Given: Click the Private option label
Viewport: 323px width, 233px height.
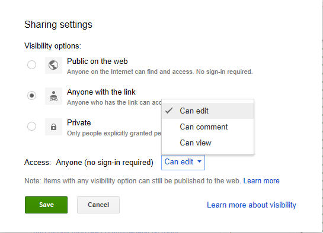Looking at the screenshot, I should [x=79, y=123].
